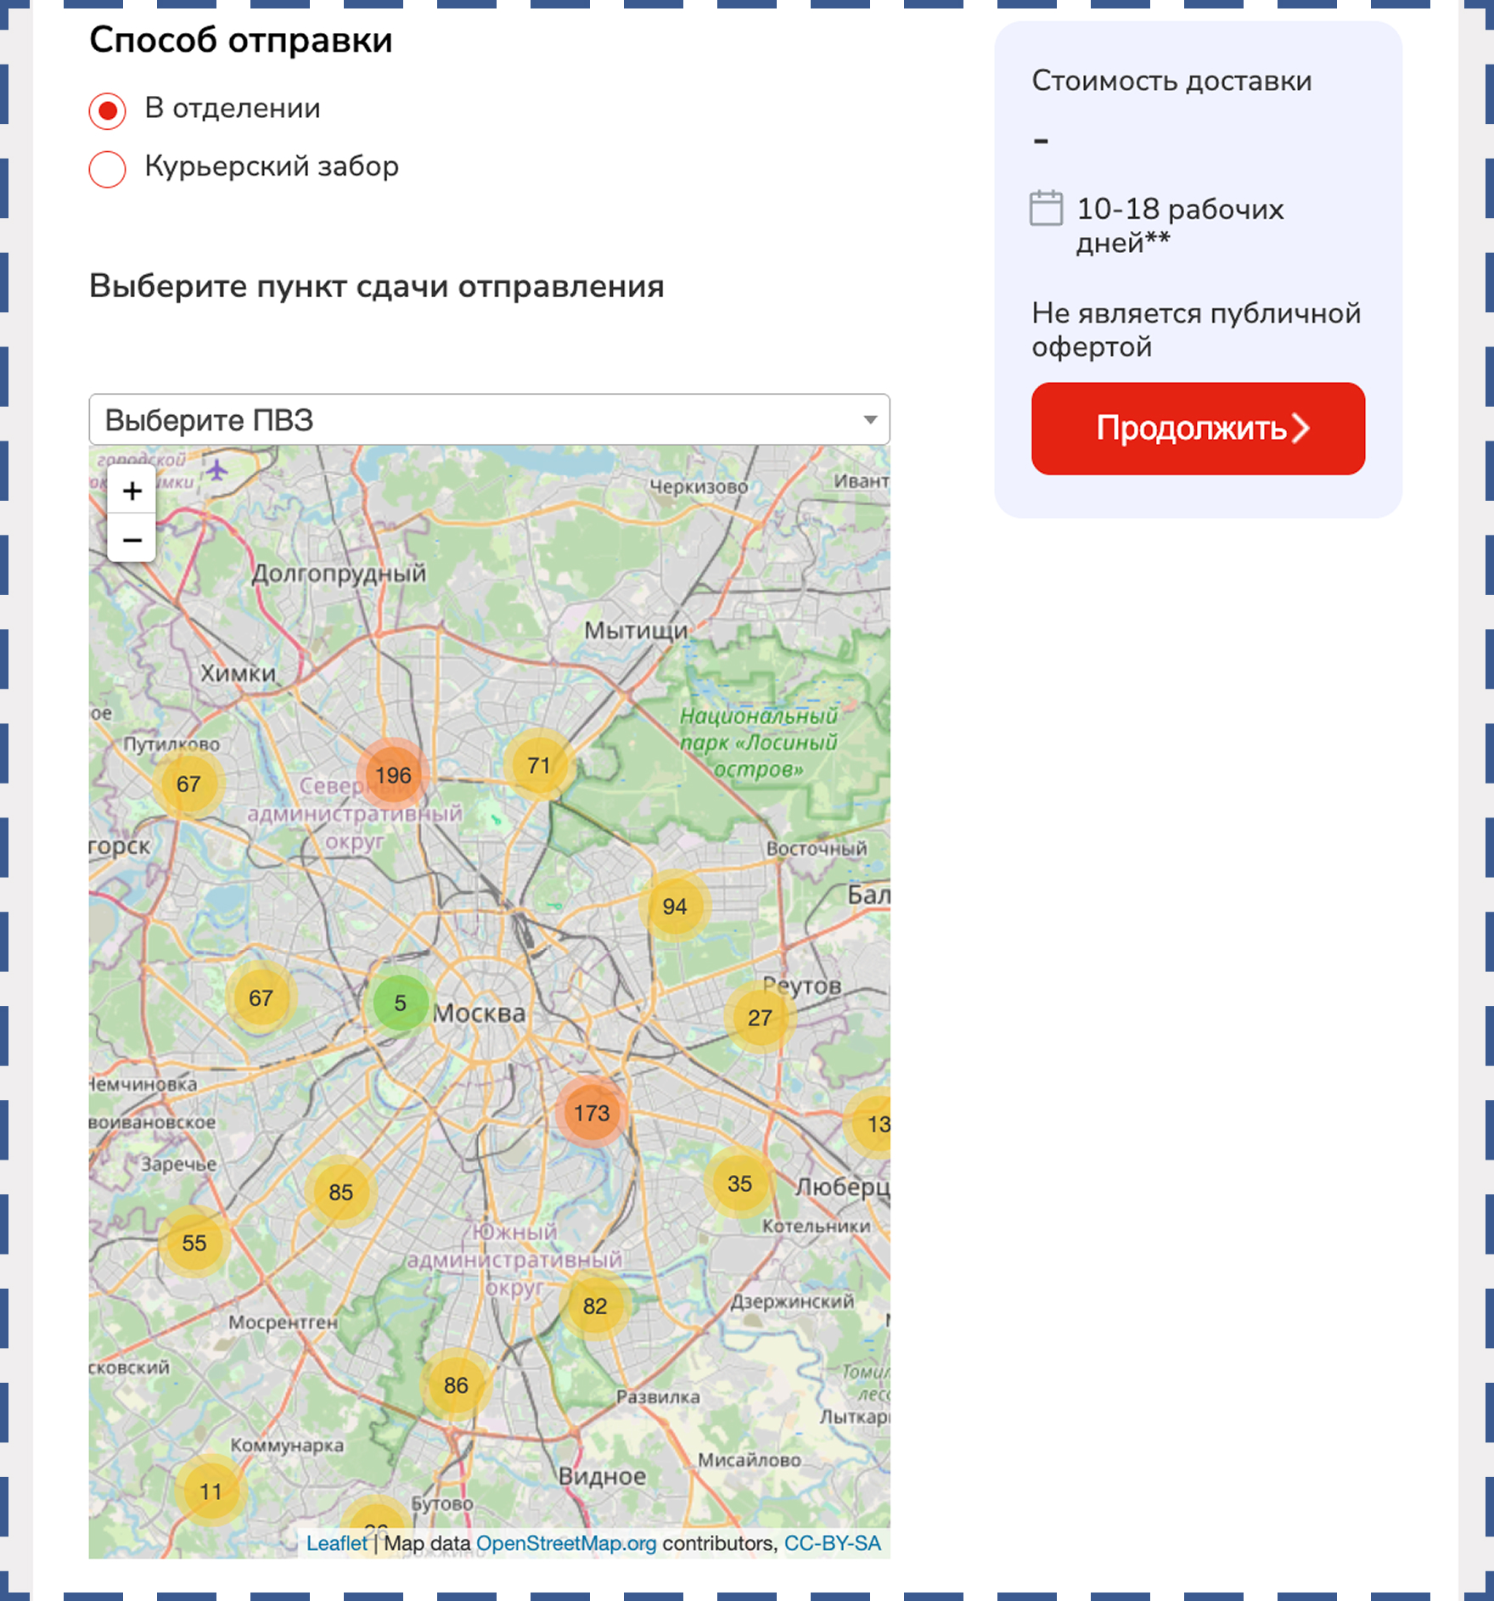Select the 71 cluster near Мытищи
1494x1601 pixels.
coord(539,766)
